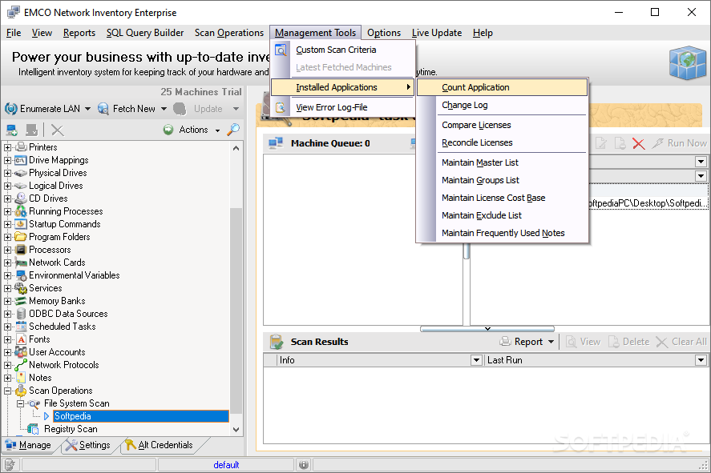The image size is (711, 473).
Task: Click the red X delete icon near Run Now
Action: click(638, 143)
